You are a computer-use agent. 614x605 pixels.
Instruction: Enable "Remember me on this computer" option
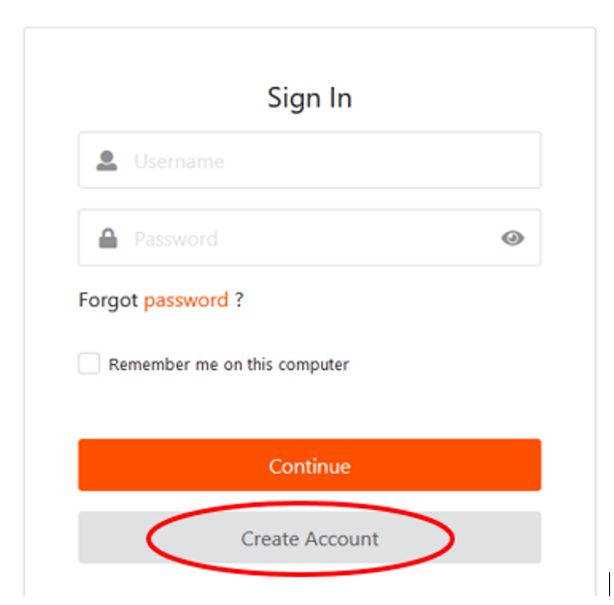[89, 364]
